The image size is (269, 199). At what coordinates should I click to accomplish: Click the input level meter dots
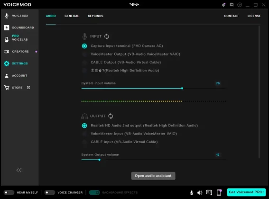[154, 101]
